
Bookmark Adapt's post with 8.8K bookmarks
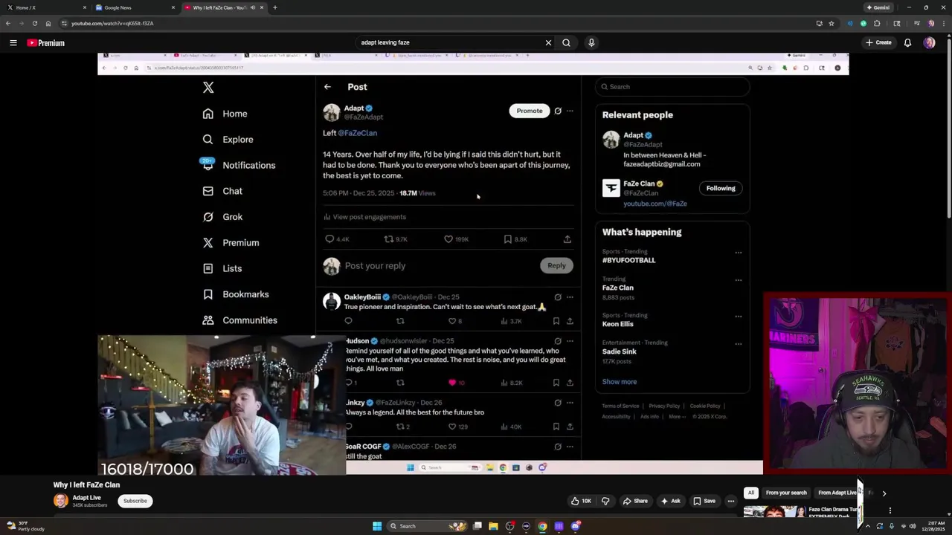click(x=515, y=239)
